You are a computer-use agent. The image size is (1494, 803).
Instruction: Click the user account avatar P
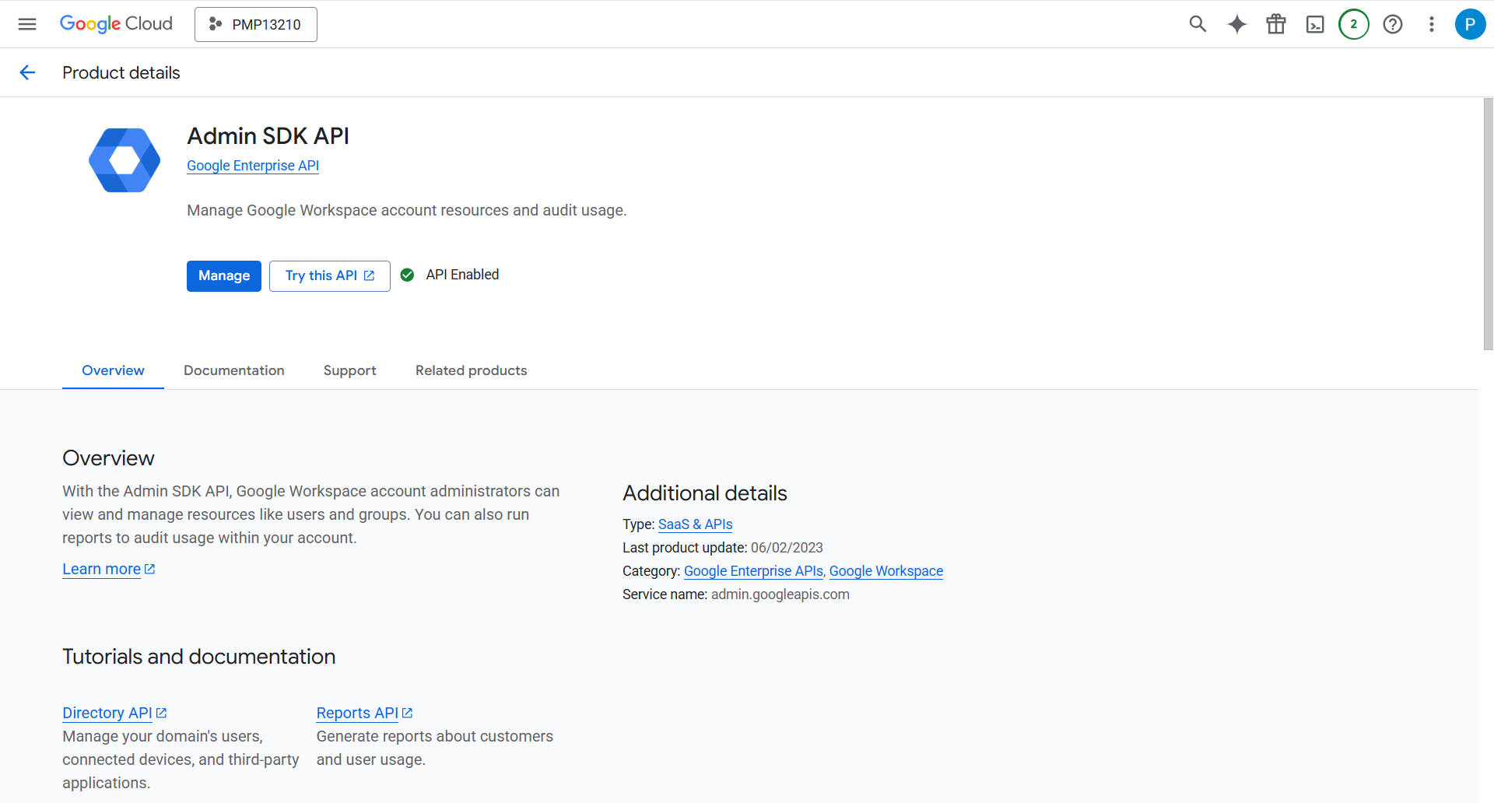(1469, 24)
